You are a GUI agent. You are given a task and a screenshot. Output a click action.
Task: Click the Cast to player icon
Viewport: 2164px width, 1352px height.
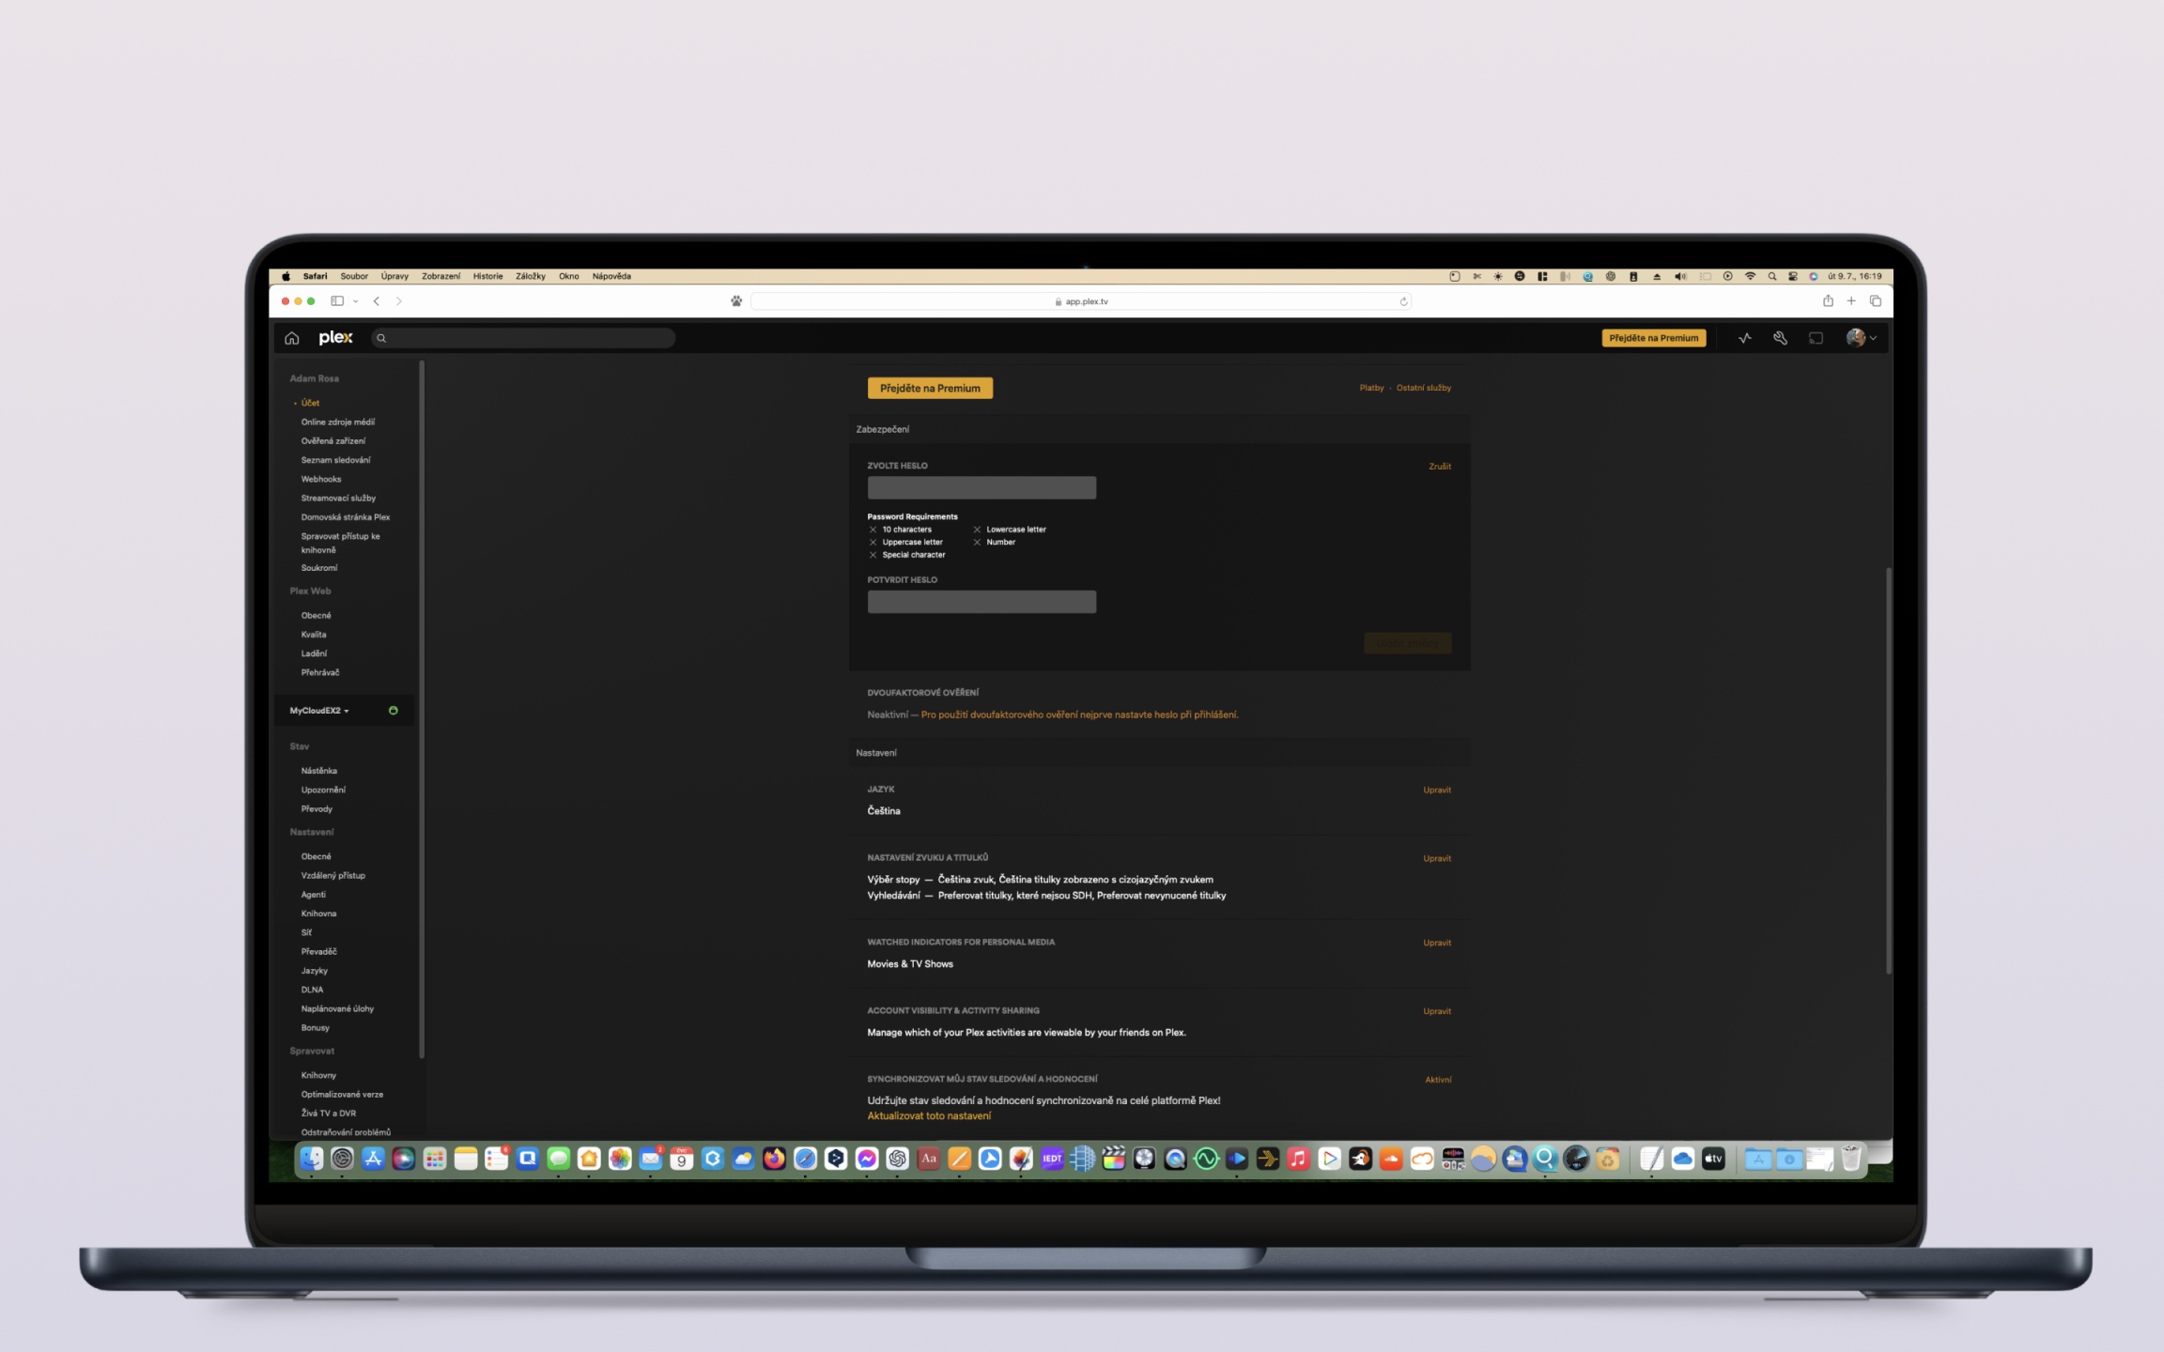(1816, 338)
